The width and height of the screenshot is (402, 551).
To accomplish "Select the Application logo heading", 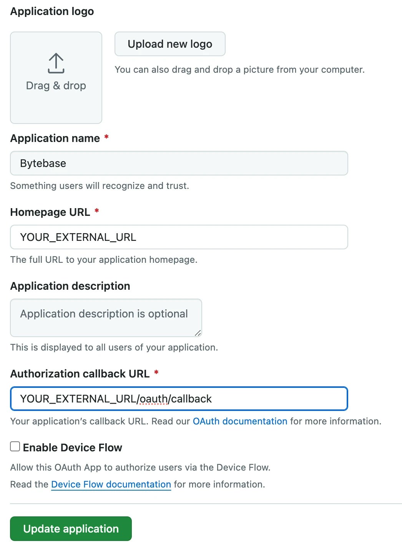I will [x=52, y=11].
